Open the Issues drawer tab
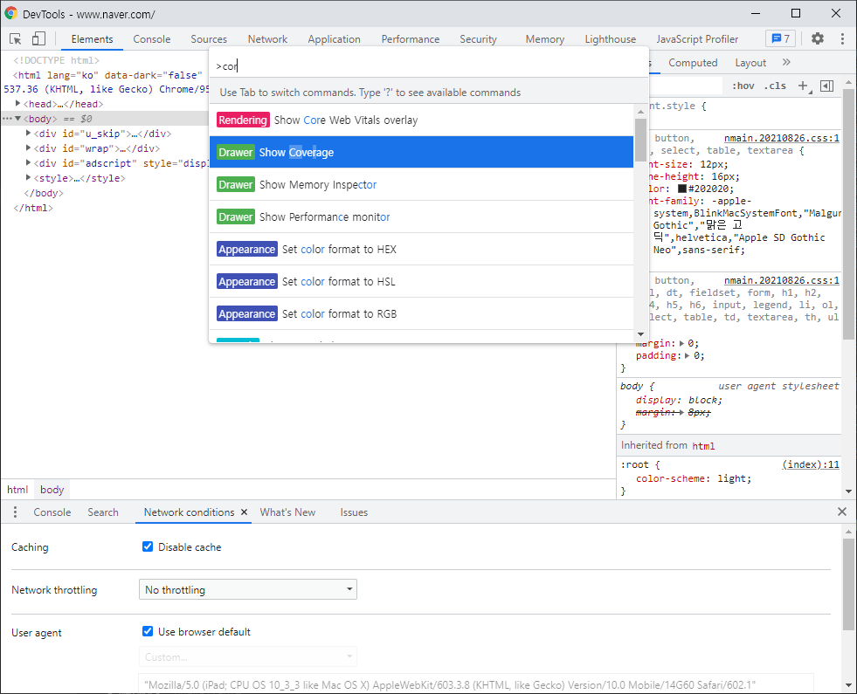 click(354, 512)
